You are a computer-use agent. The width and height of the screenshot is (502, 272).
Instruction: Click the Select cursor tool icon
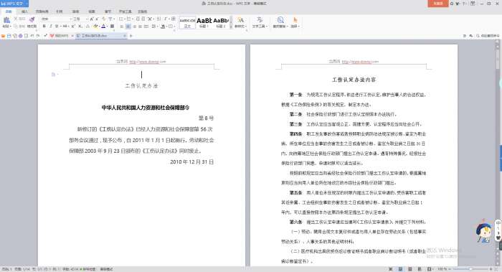[295, 20]
